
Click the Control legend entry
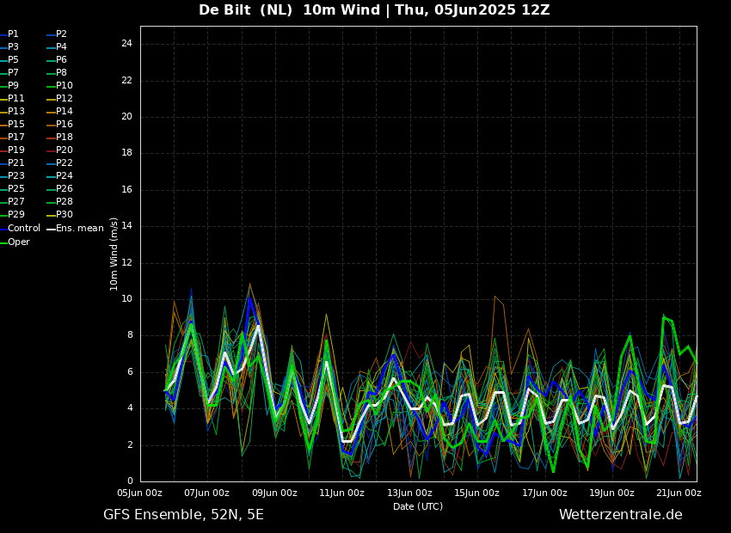24,229
